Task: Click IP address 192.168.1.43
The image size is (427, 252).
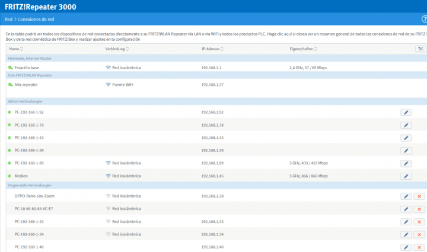Action: click(x=212, y=138)
